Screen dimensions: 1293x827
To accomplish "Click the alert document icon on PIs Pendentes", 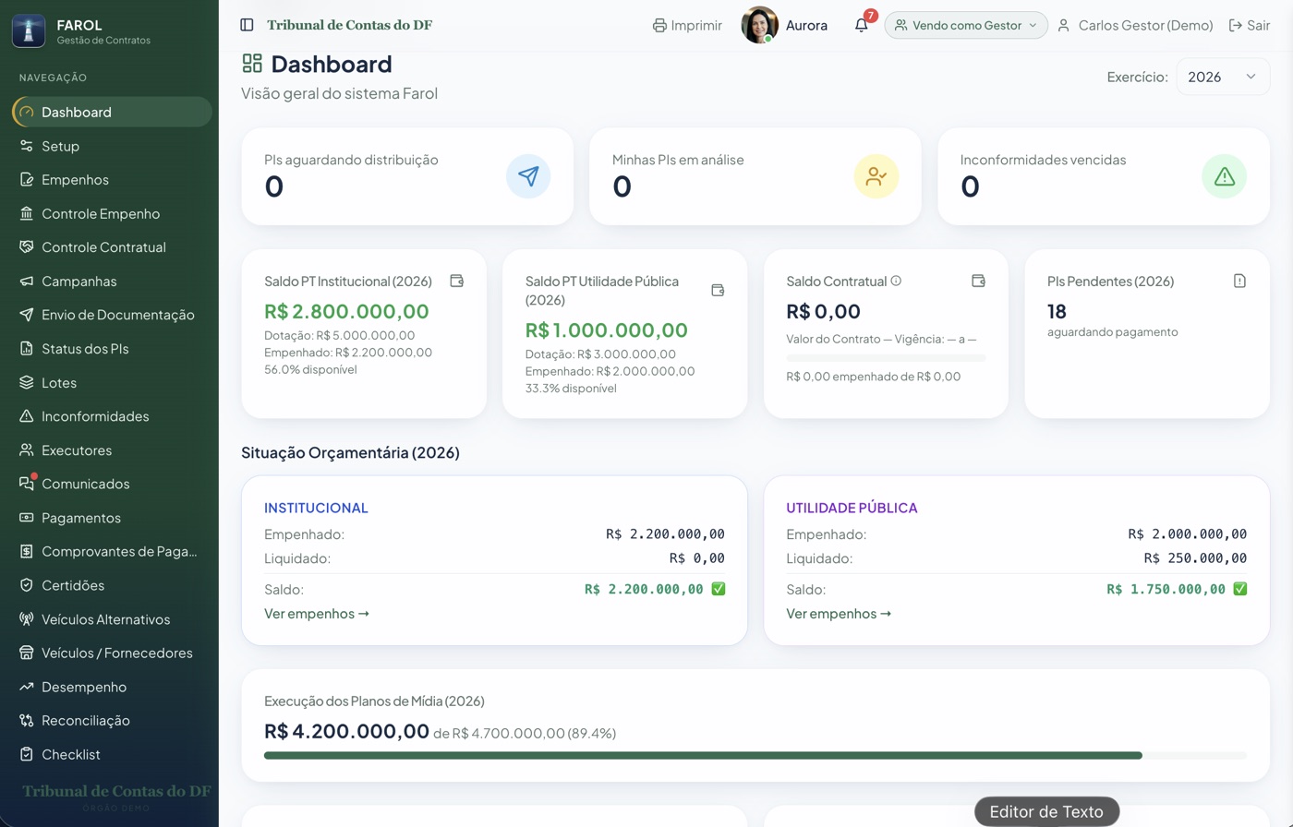I will pyautogui.click(x=1239, y=281).
